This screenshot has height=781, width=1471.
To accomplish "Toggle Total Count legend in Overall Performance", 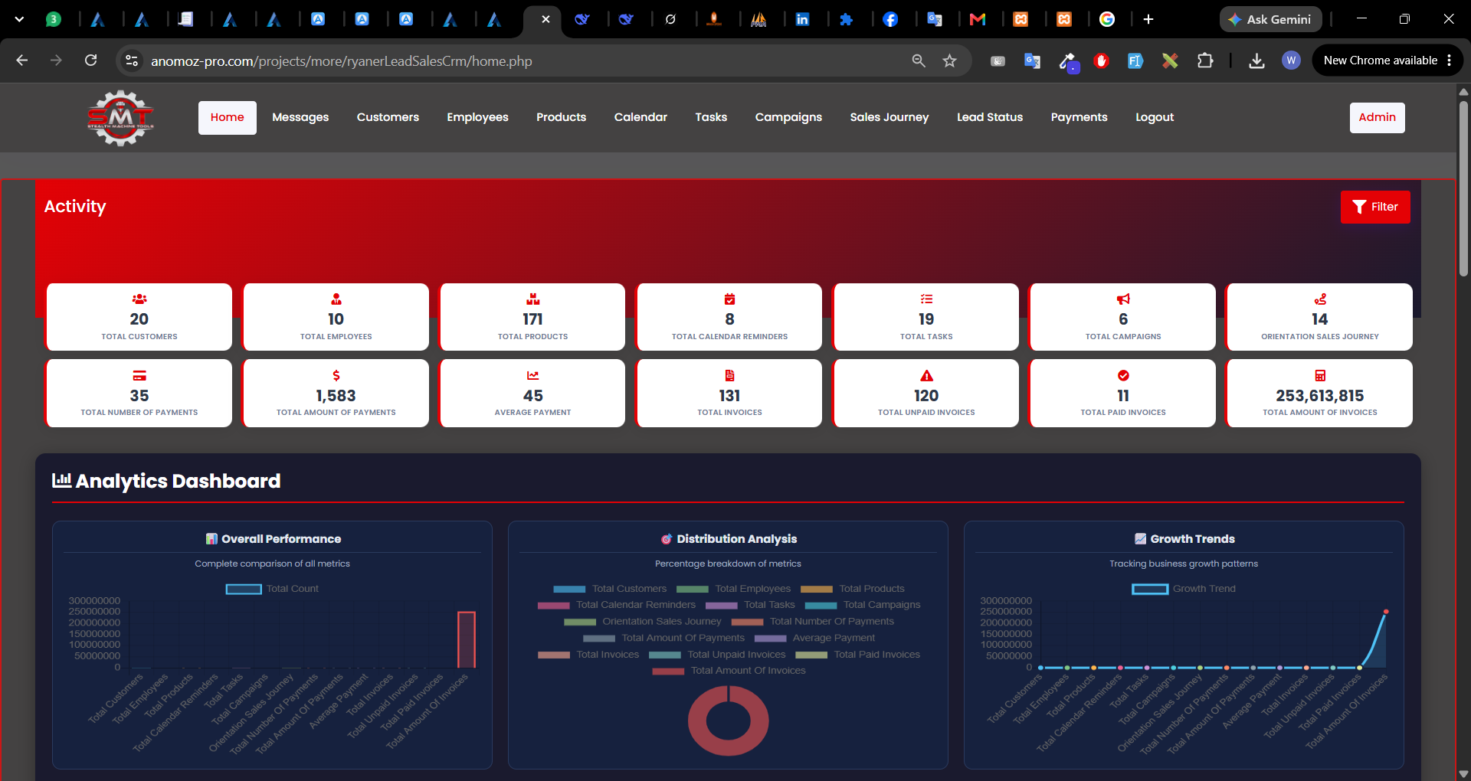I will coord(272,589).
